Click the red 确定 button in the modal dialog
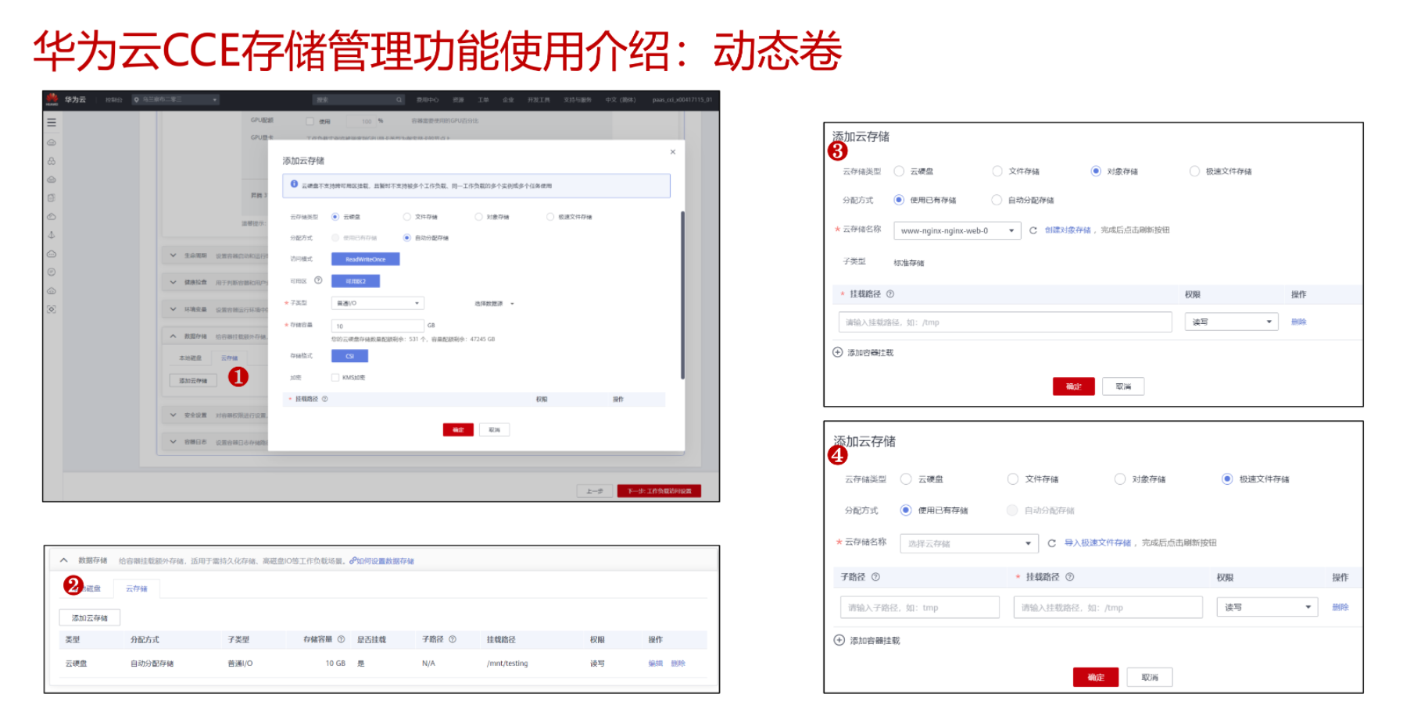1403x715 pixels. pos(458,430)
